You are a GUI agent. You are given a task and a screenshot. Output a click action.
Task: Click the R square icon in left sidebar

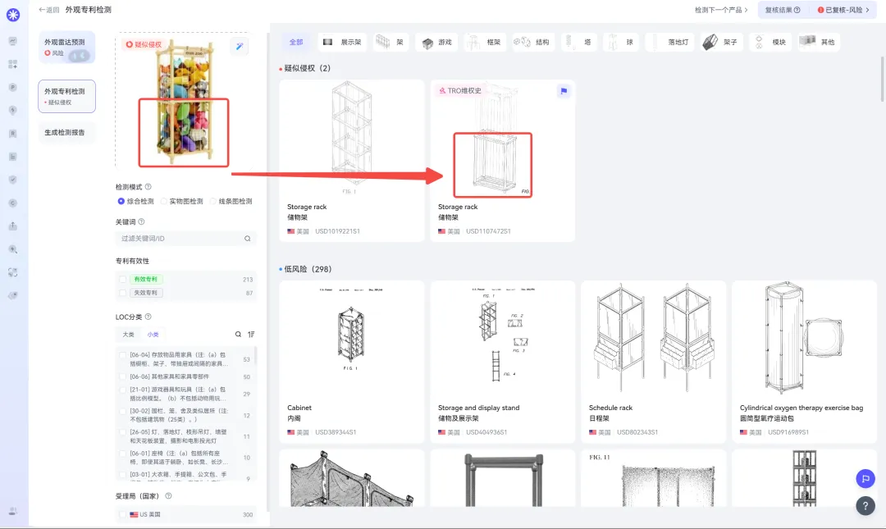(13, 134)
